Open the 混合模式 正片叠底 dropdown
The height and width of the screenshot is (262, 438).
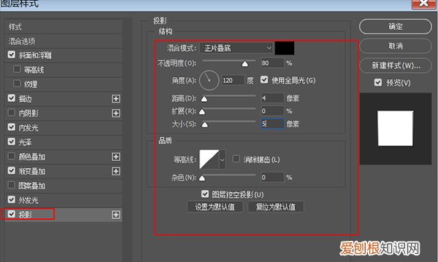(237, 48)
